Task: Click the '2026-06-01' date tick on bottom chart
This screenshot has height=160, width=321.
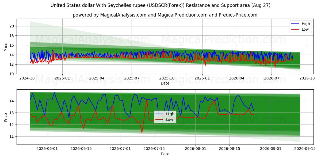Action: 47,149
